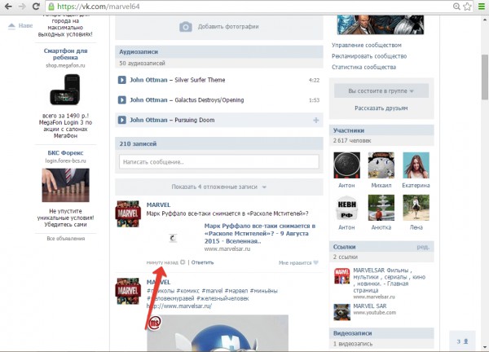Viewport: 489px width, 352px height.
Task: Open the БКС Форекс coins ad image
Action: 65,185
